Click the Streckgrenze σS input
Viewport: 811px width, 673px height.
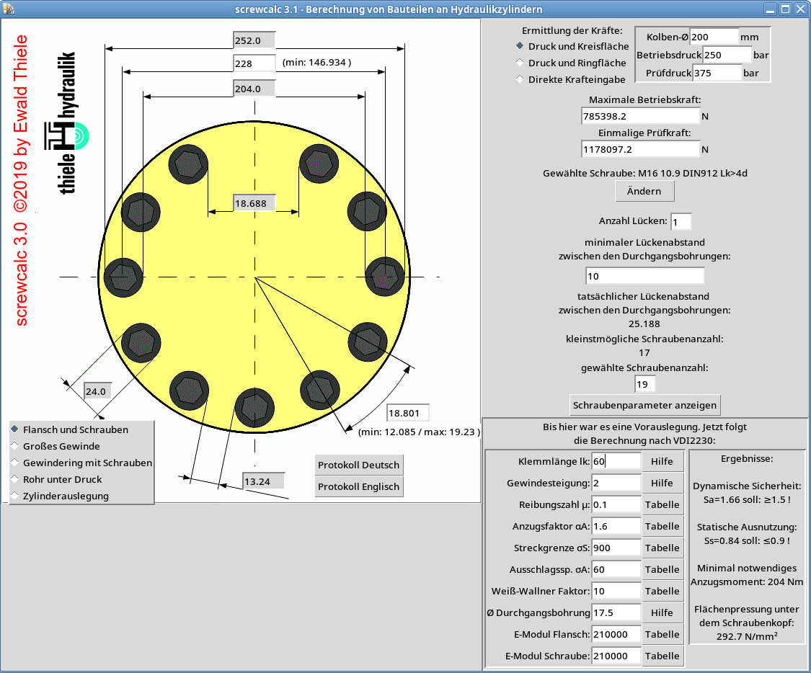tap(616, 548)
